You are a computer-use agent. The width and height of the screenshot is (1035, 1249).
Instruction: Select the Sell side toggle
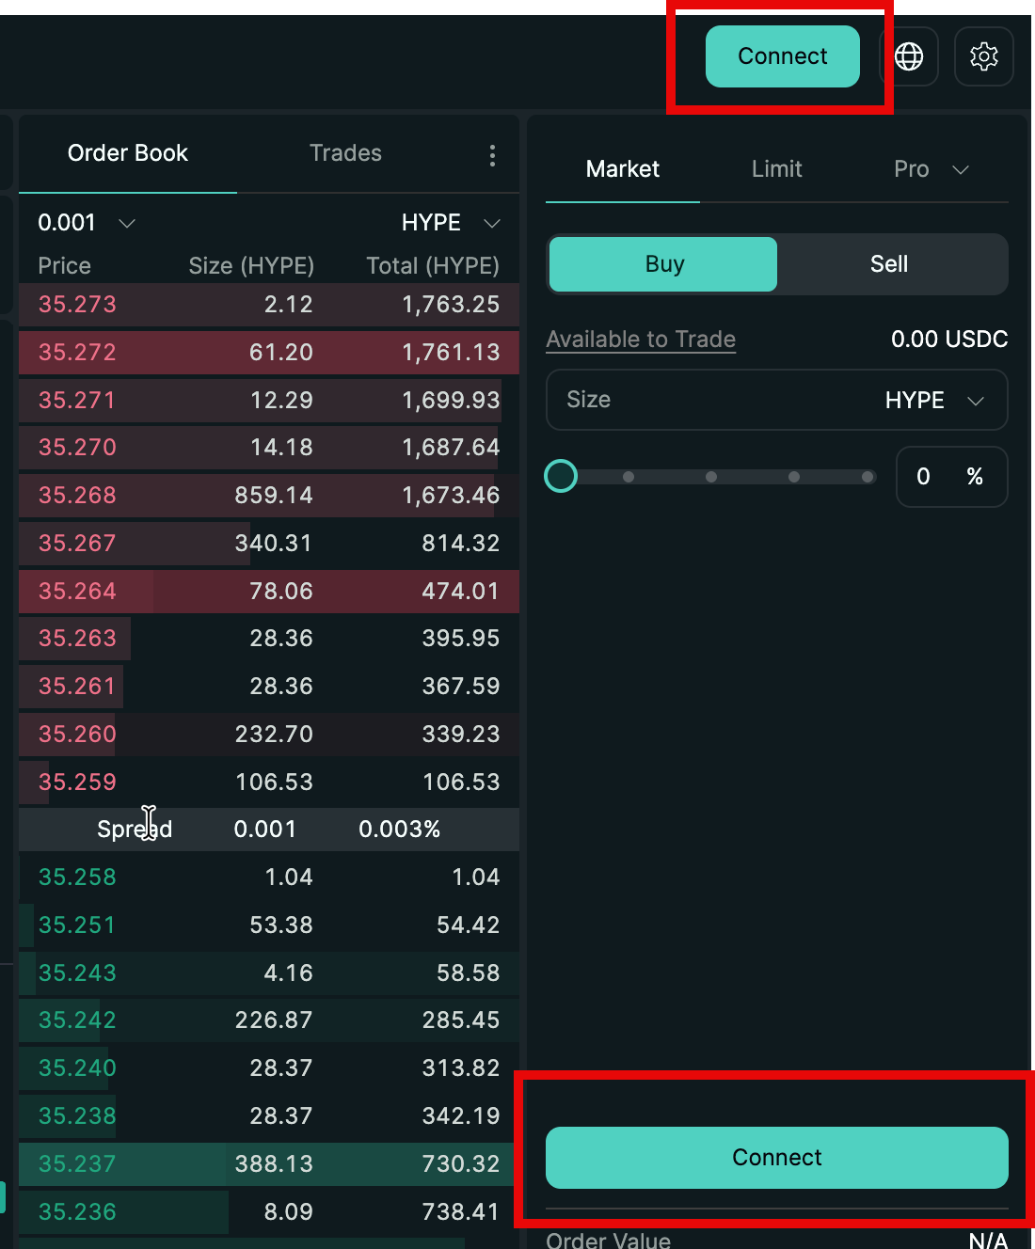pyautogui.click(x=890, y=264)
